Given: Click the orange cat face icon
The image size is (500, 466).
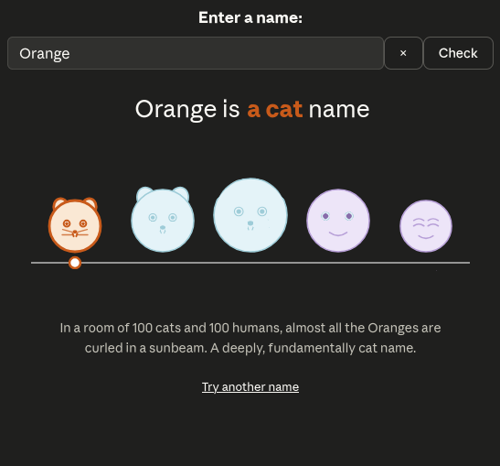Looking at the screenshot, I should pos(75,225).
